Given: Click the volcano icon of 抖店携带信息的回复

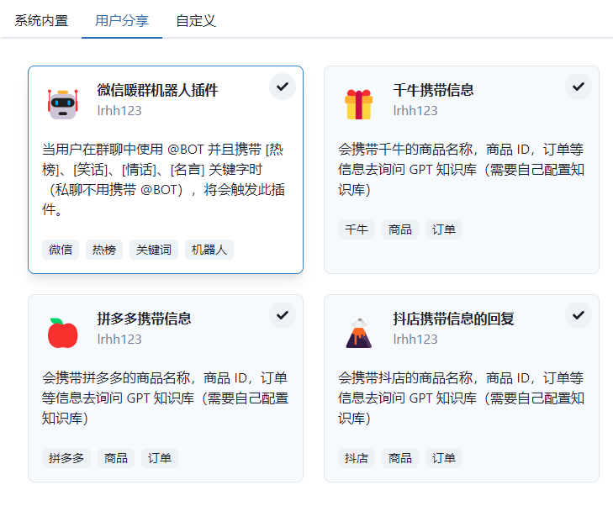Looking at the screenshot, I should tap(358, 333).
